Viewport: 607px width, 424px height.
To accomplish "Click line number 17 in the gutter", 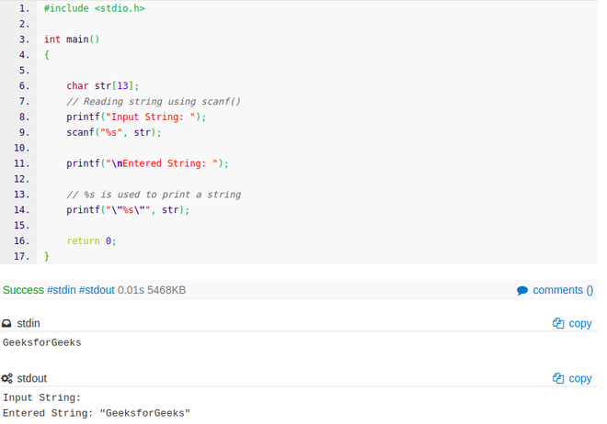I will 22,256.
